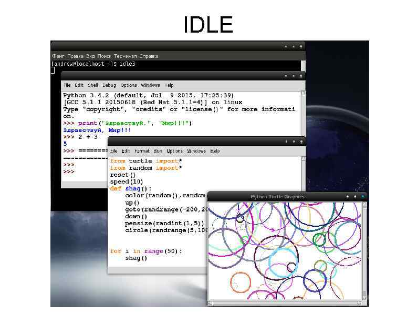This screenshot has height=313, width=417.
Task: Open Help menu in Python shell window
Action: [169, 85]
